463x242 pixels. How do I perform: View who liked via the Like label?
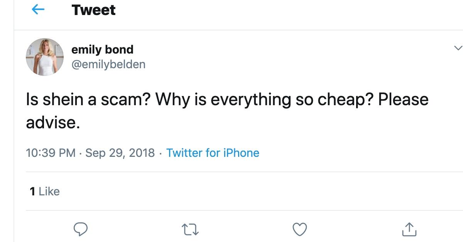tap(49, 191)
